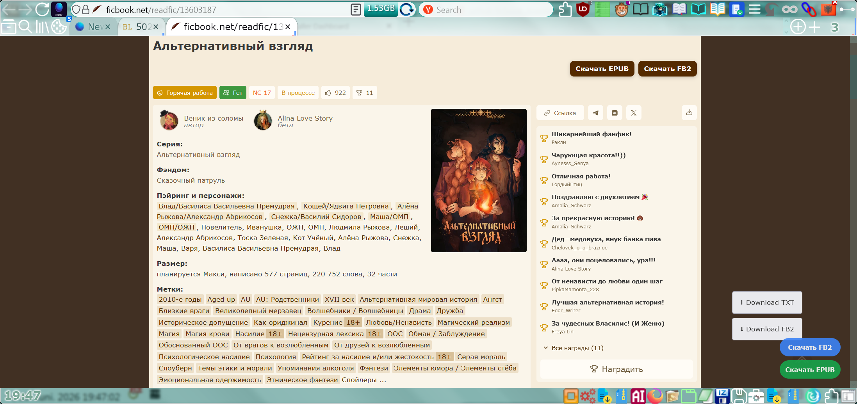The height and width of the screenshot is (404, 857).
Task: Toggle the reader view icon in address bar
Action: point(356,9)
